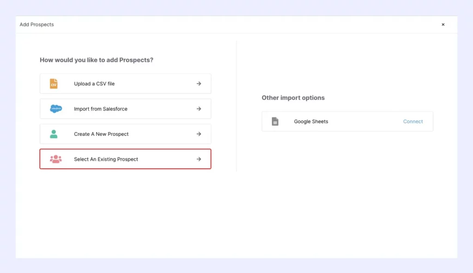Viewport: 473px width, 273px height.
Task: Click the Salesforce cloud logo icon
Action: (x=56, y=109)
